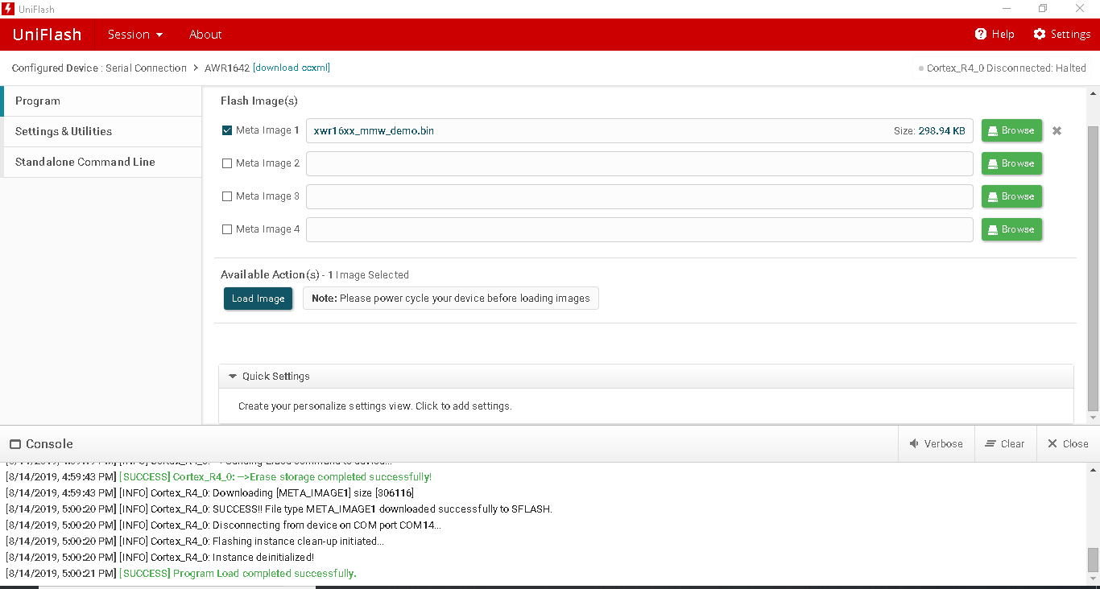This screenshot has height=589, width=1100.
Task: Click the Load Image button
Action: click(x=258, y=299)
